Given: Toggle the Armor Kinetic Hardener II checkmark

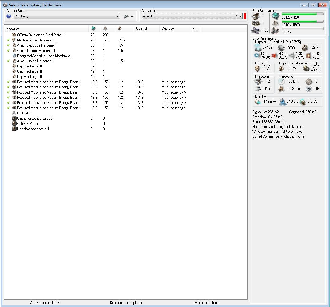Looking at the screenshot, I should (x=9, y=61).
